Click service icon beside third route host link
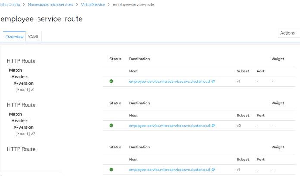300x176 pixels. (x=213, y=170)
